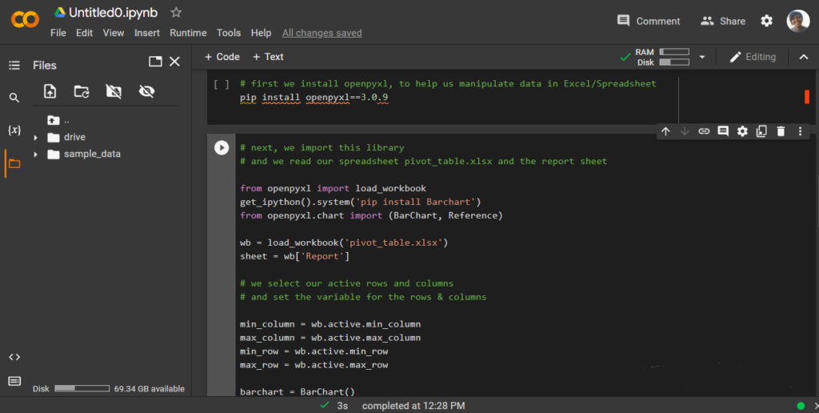Viewport: 819px width, 413px height.
Task: Toggle the Files folder sidebar icon
Action: [x=14, y=163]
